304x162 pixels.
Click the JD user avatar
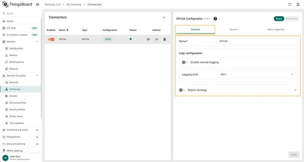(5, 158)
